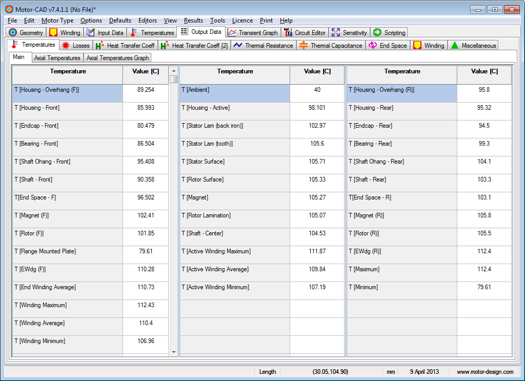Switch to Axial Temperatures Graph tab
The image size is (525, 381).
117,58
